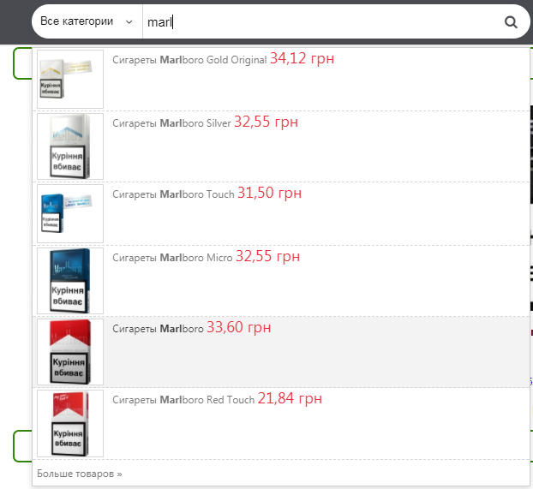The height and width of the screenshot is (489, 533).
Task: Select 'Сигареты Marlboro Red Touch' suggestion
Action: point(183,400)
